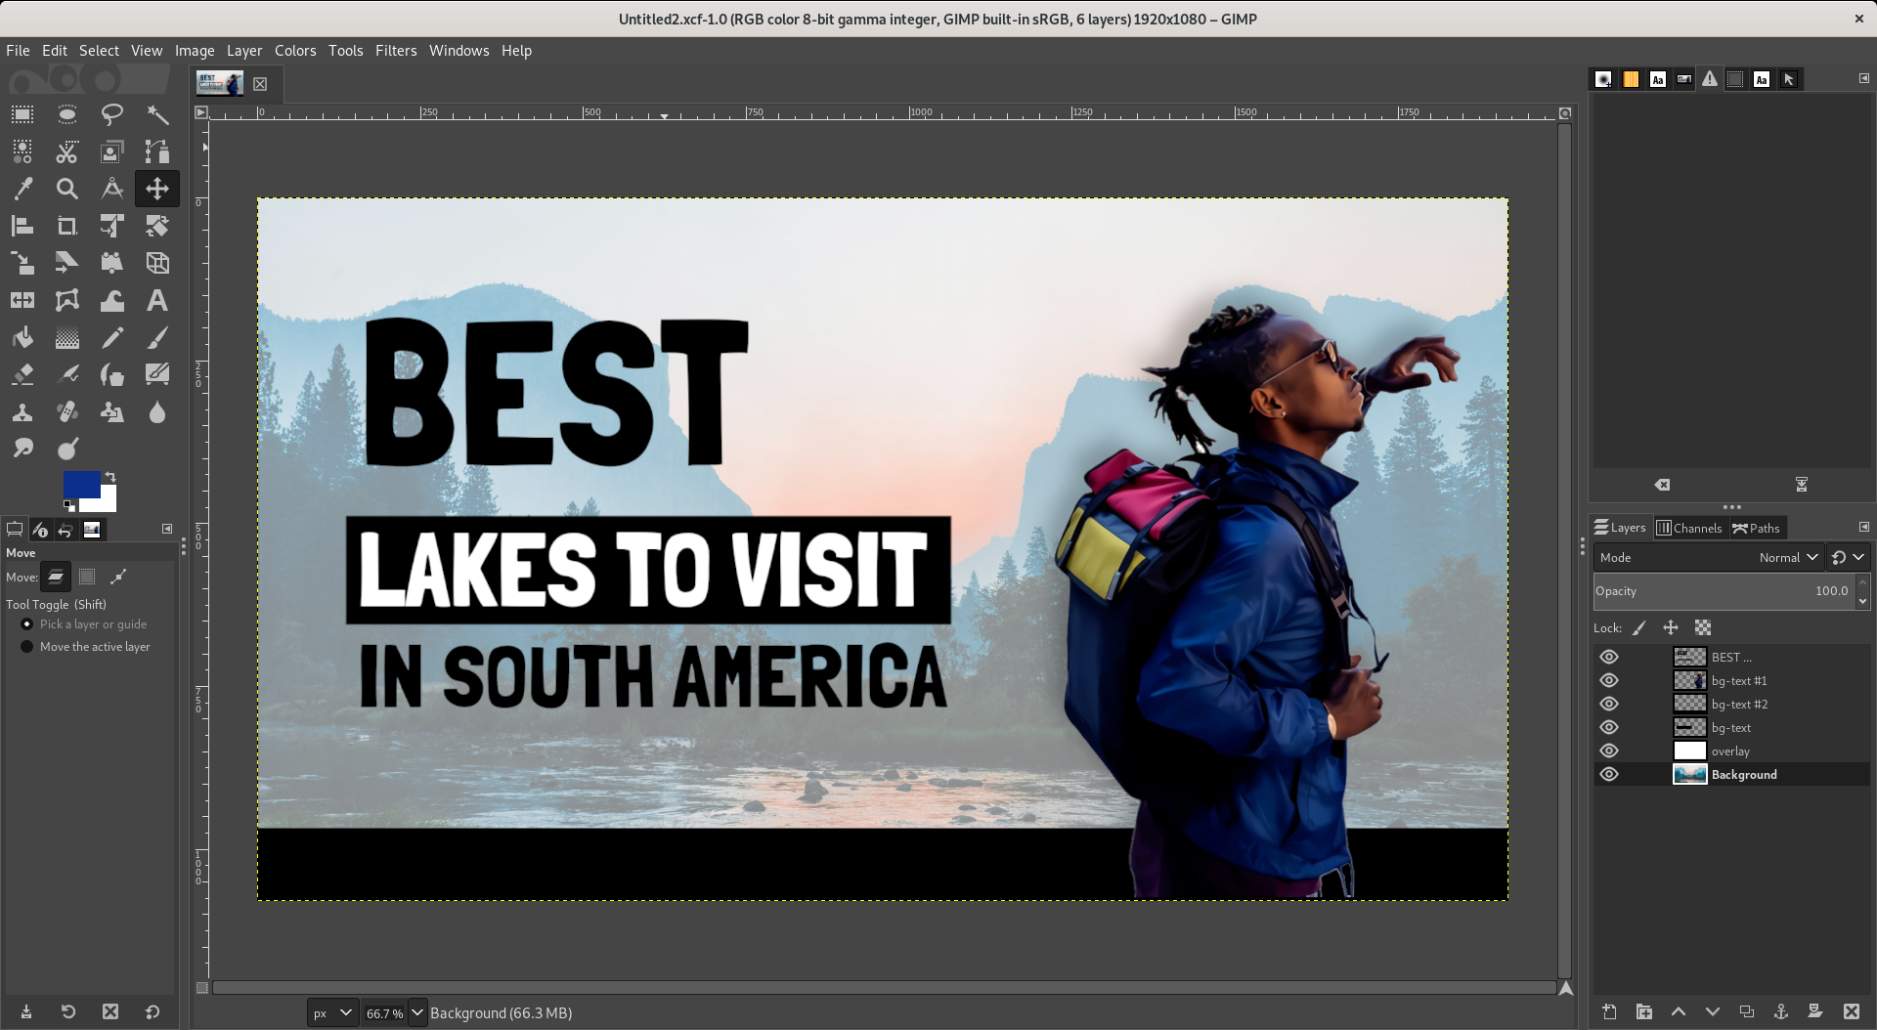Open the blend mode group switcher

1848,557
